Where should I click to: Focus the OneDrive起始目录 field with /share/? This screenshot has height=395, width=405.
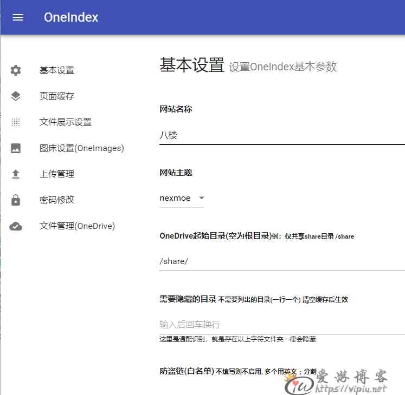282,261
